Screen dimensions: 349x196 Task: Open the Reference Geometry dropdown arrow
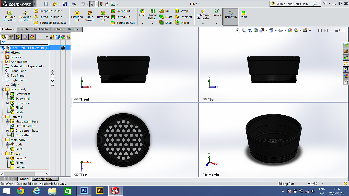click(x=203, y=23)
